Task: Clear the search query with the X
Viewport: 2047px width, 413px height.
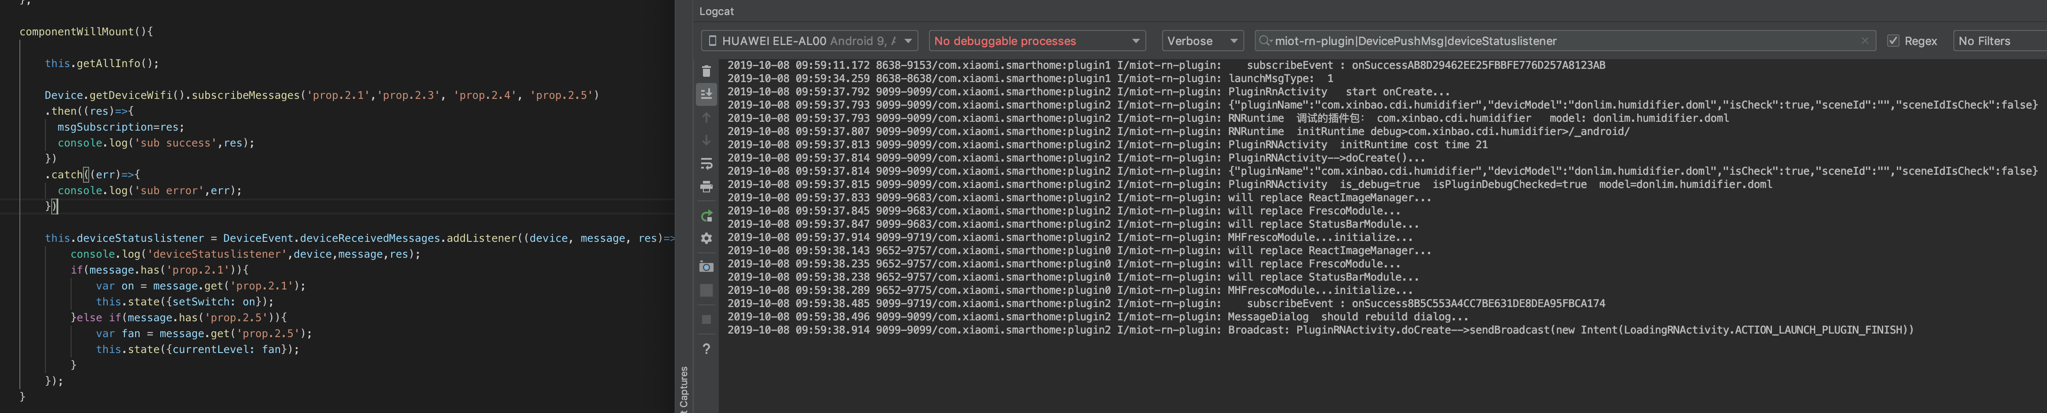Action: 1866,41
